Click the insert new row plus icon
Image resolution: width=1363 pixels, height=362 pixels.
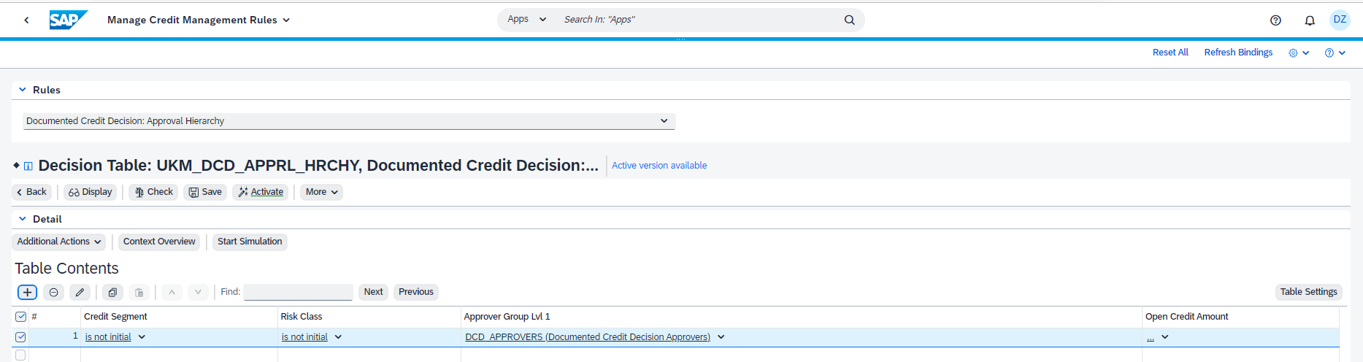(x=27, y=292)
